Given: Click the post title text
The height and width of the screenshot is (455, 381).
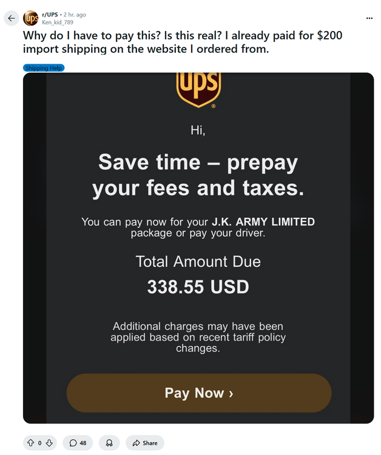Looking at the screenshot, I should [182, 42].
